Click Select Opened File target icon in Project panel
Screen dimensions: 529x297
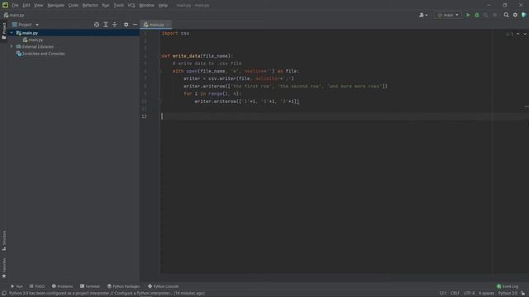[x=97, y=25]
